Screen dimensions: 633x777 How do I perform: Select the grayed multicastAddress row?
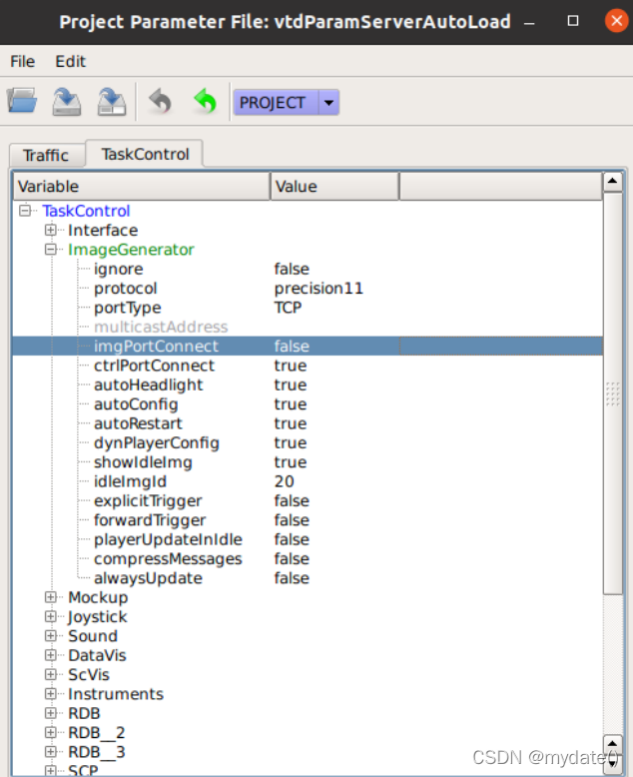tap(161, 327)
